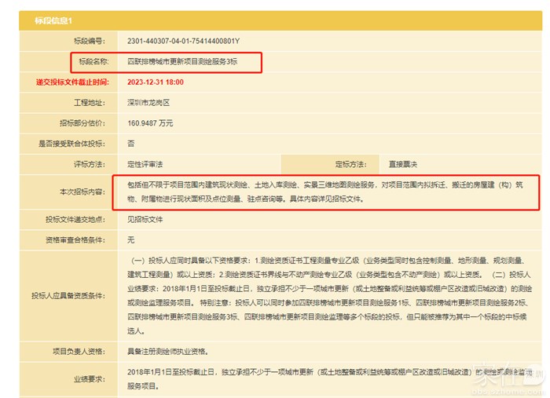Click the 标段编号 value 2301-440307-04-01-75414400801Y

pos(183,40)
